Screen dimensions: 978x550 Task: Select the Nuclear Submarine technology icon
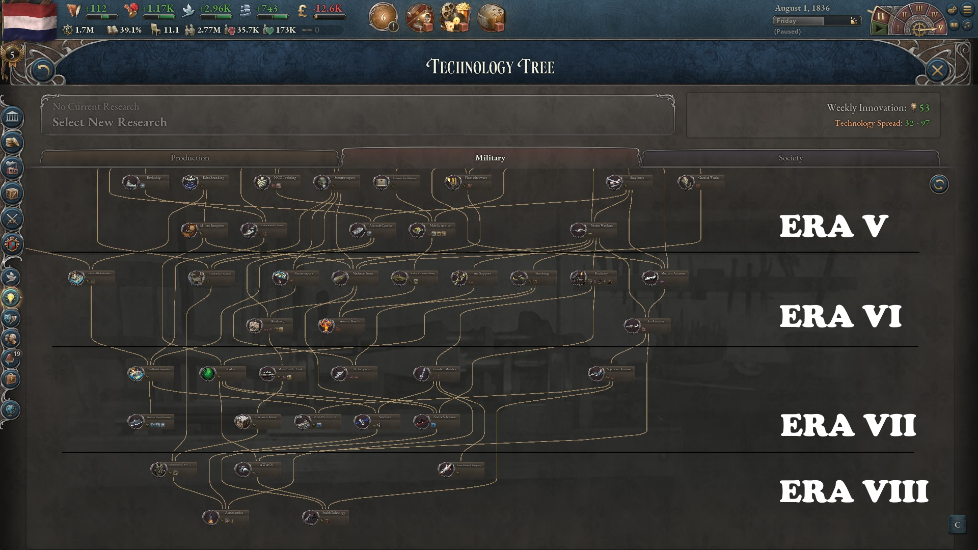click(422, 422)
